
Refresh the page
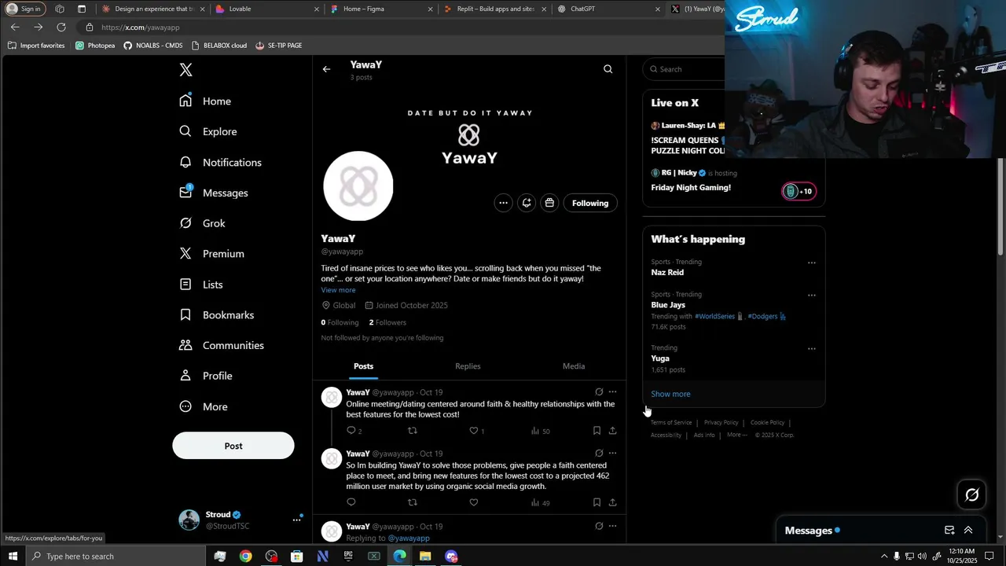(61, 27)
